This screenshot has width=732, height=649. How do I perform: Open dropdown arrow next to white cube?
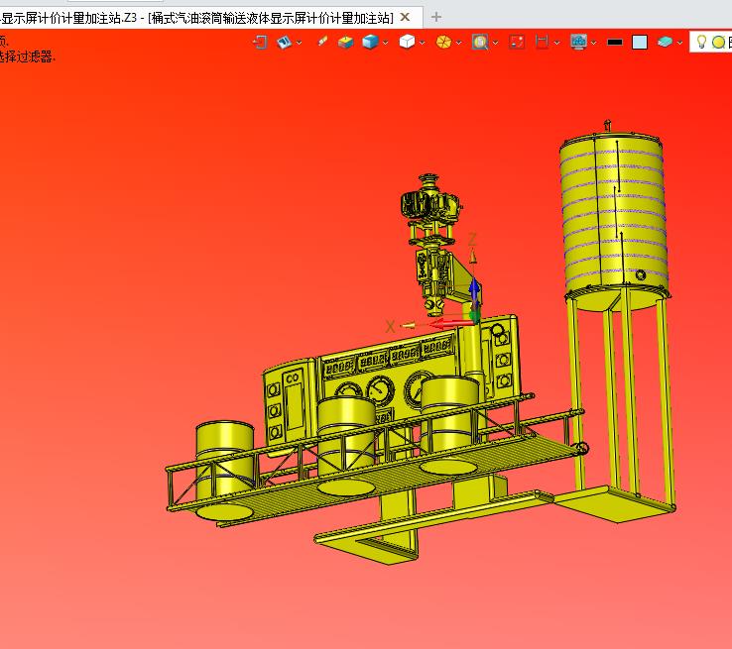(422, 43)
